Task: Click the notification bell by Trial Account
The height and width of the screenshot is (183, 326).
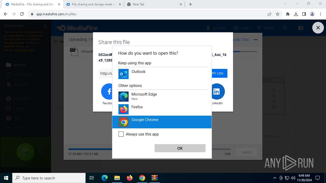Action: [45, 26]
